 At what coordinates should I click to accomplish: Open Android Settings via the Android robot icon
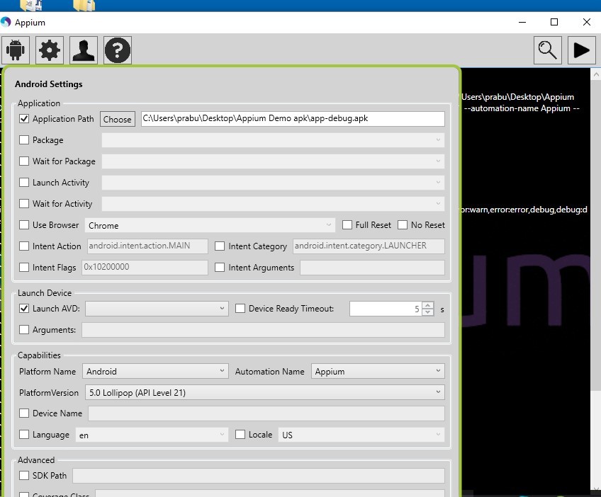[16, 50]
